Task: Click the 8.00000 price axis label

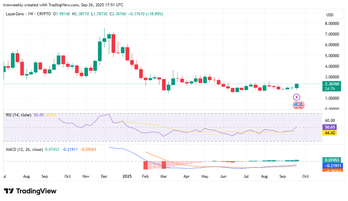Action: tap(332, 23)
